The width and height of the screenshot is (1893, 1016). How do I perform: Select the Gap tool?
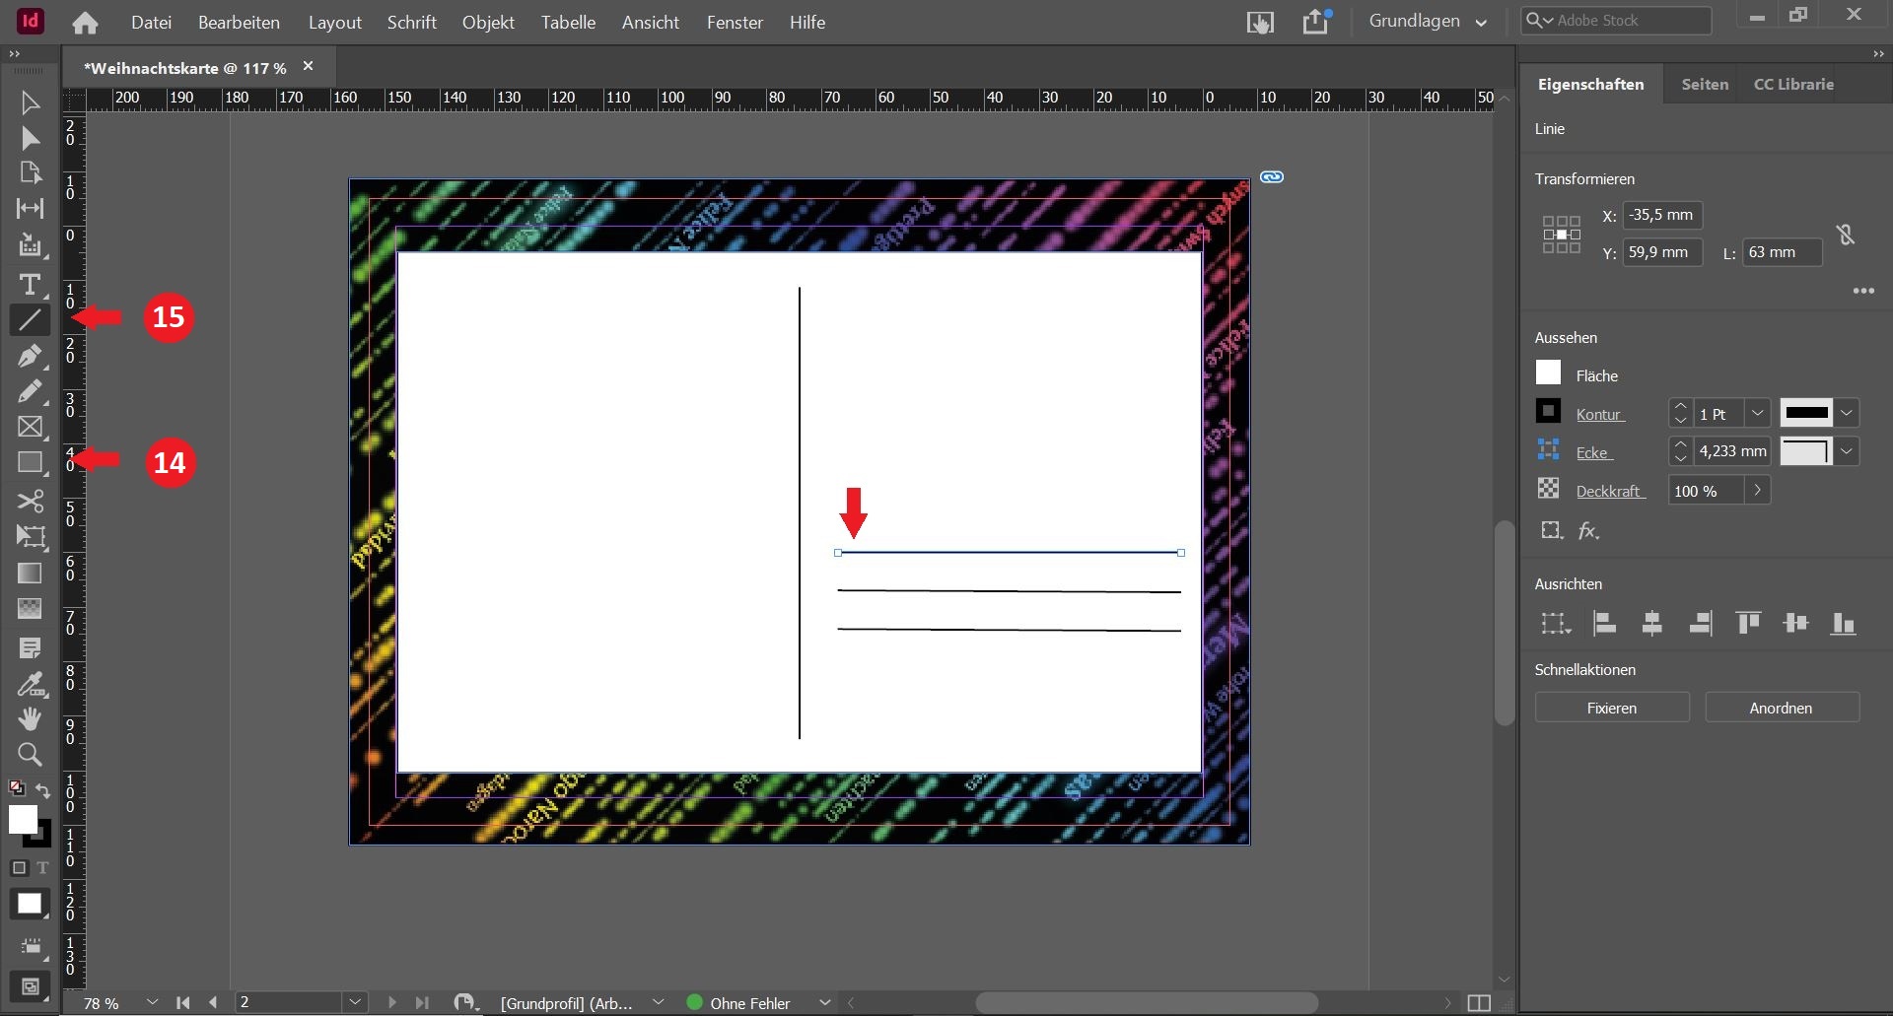pyautogui.click(x=30, y=208)
